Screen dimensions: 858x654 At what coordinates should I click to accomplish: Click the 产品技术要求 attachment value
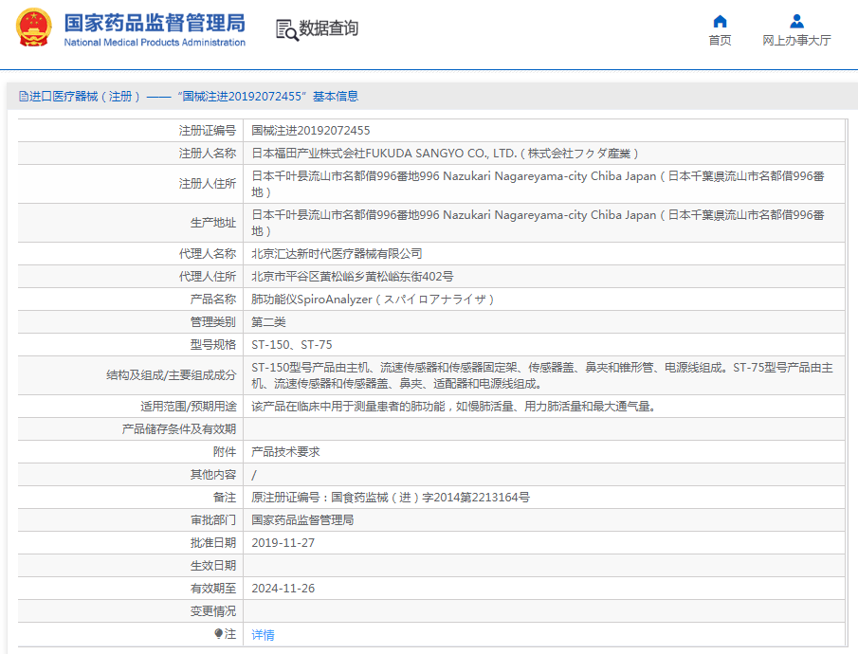285,452
